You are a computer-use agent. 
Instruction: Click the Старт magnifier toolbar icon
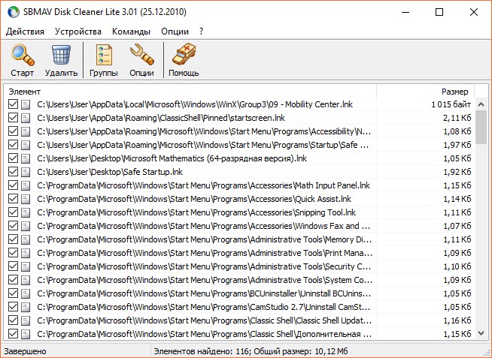[x=23, y=55]
